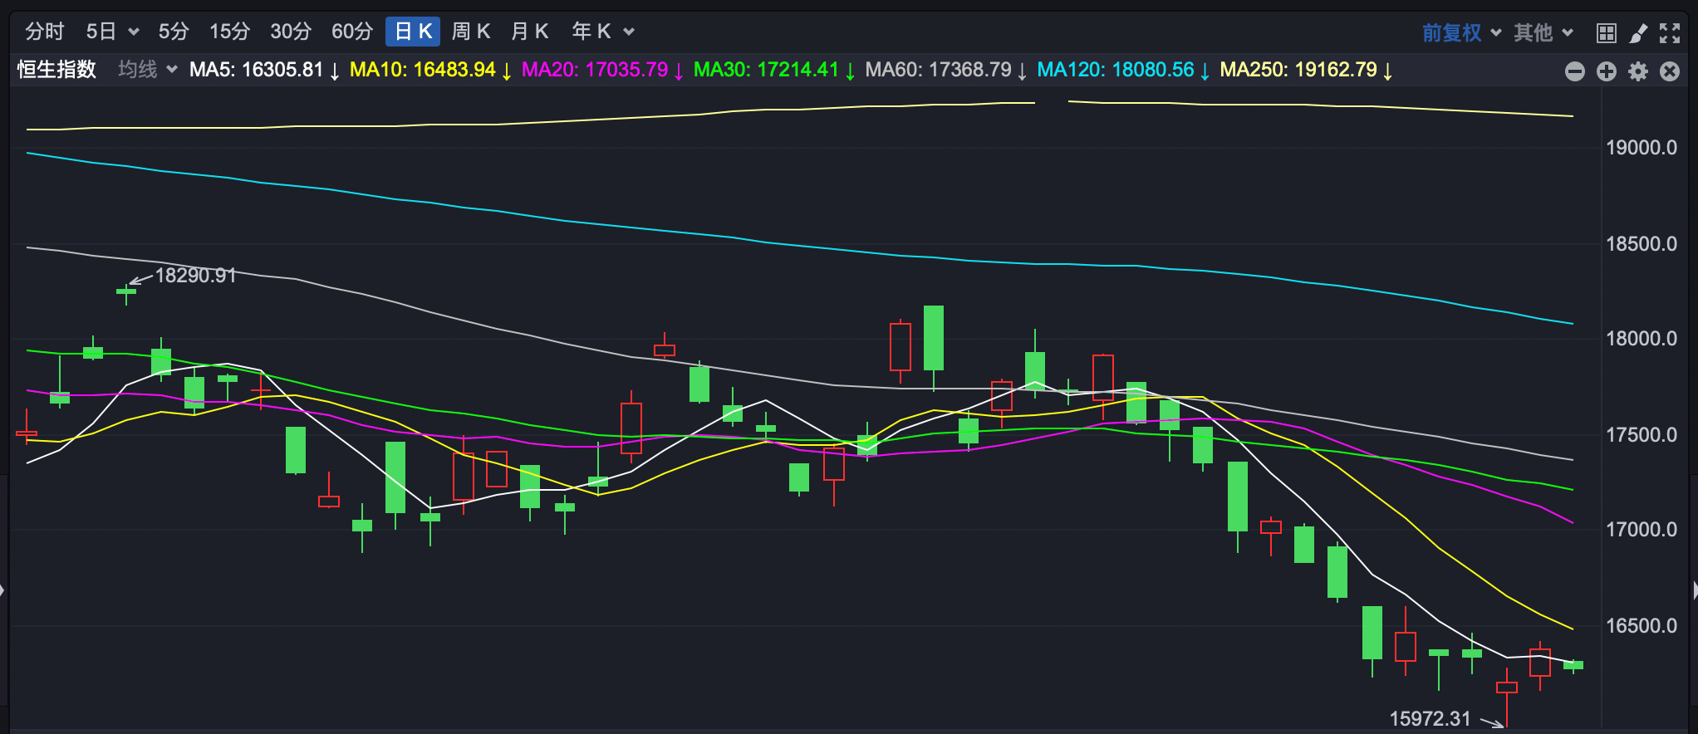Click the 18290.91 high price annotation

click(195, 275)
